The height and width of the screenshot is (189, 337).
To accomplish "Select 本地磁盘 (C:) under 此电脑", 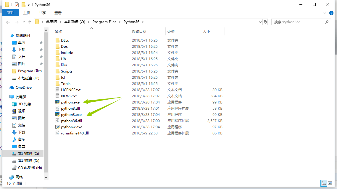I will click(x=28, y=153).
